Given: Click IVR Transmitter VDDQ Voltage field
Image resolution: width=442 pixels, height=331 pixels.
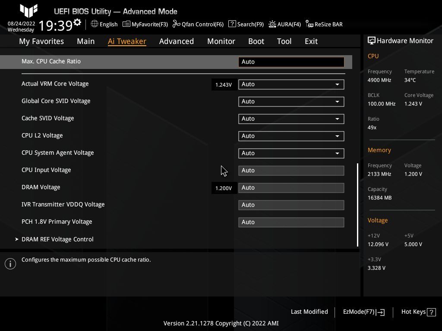Looking at the screenshot, I should [x=291, y=205].
